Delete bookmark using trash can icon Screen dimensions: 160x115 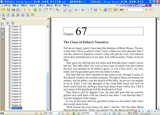pos(8,23)
